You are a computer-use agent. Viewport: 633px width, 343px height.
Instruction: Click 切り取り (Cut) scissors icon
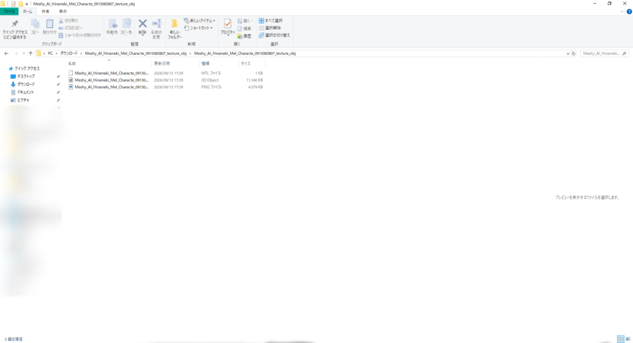(68, 20)
